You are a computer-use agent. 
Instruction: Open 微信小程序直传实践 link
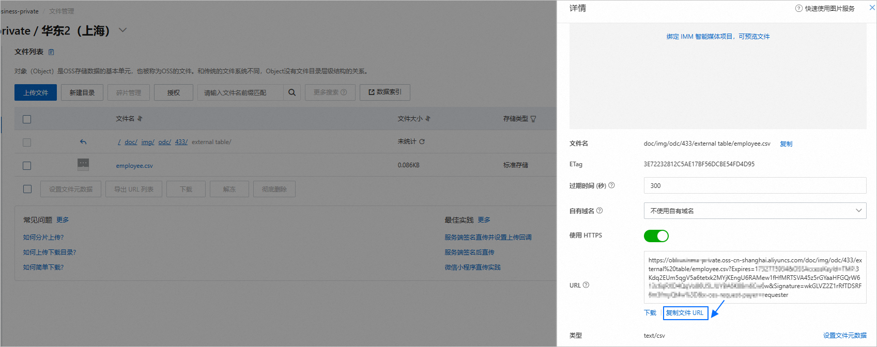[x=472, y=267]
